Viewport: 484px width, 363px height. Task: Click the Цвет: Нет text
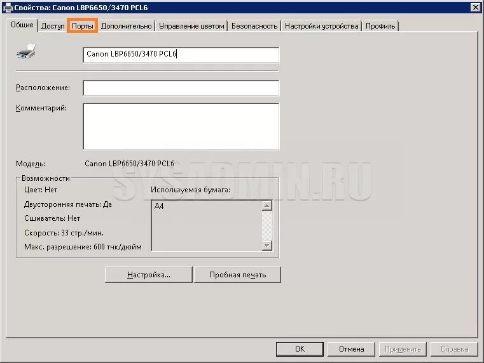coord(41,190)
